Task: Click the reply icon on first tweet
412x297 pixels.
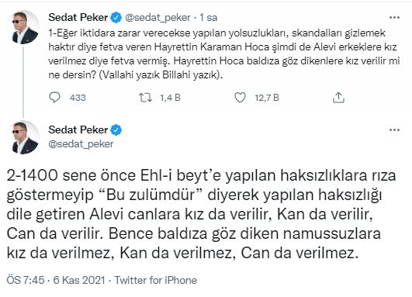Action: pyautogui.click(x=54, y=98)
